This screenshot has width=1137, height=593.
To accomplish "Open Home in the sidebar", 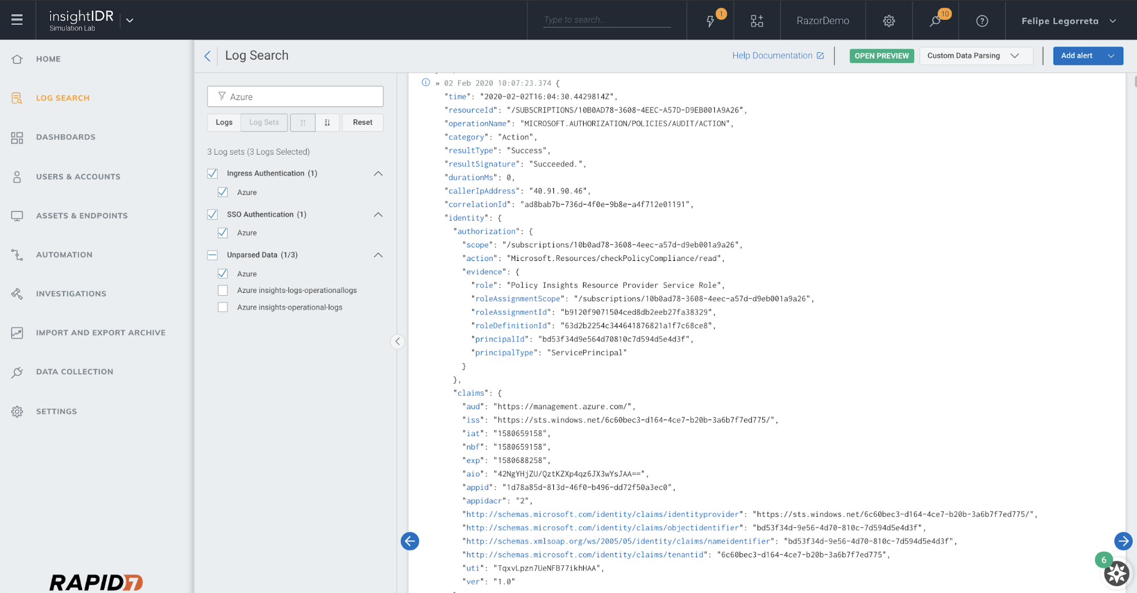I will (x=48, y=59).
